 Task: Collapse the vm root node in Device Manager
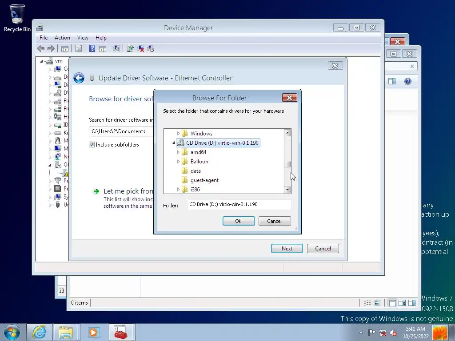41,61
